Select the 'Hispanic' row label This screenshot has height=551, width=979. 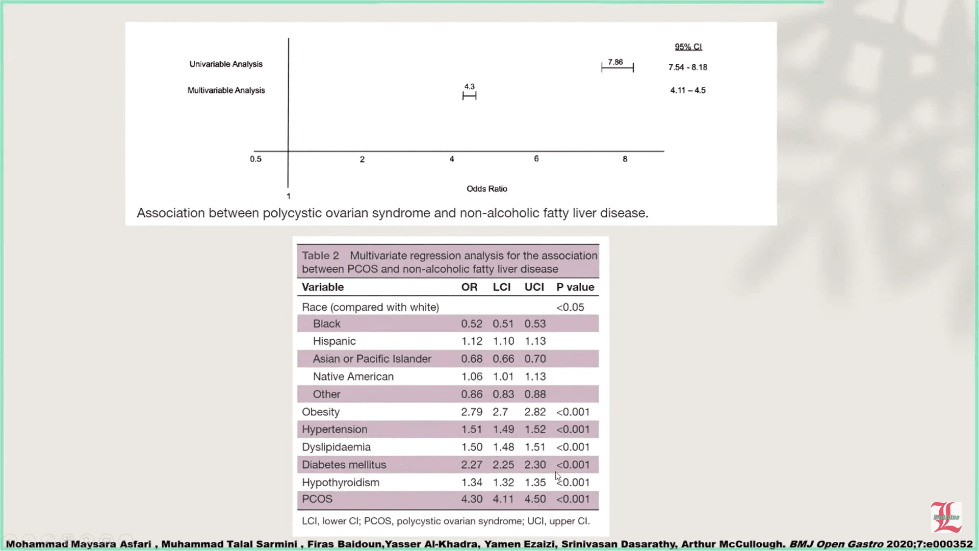pyautogui.click(x=334, y=341)
